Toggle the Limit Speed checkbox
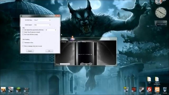 click(x=23, y=30)
